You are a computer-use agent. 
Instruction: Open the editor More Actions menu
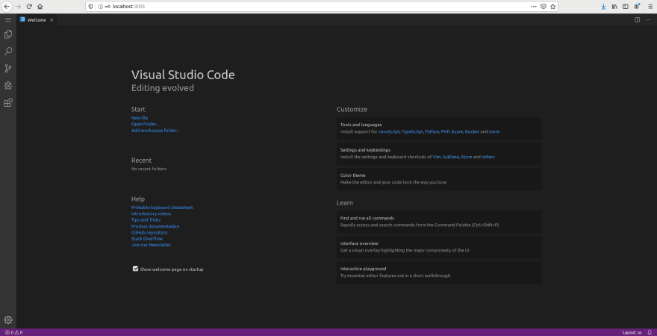(x=648, y=19)
